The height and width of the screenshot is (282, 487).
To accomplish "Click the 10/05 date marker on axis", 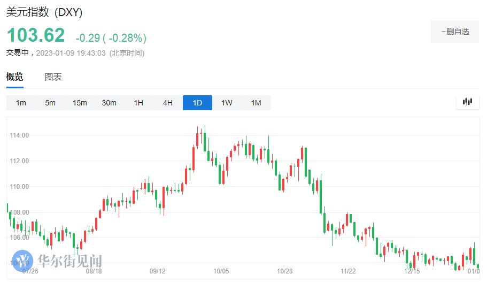I will coord(221,271).
